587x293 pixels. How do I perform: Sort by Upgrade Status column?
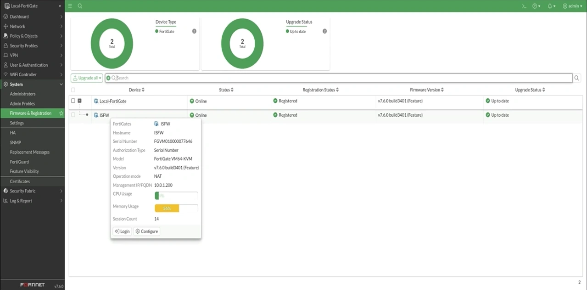pos(530,90)
